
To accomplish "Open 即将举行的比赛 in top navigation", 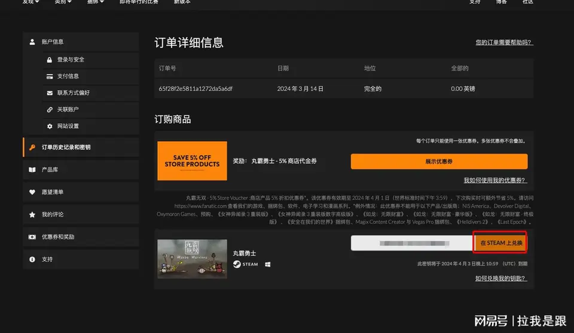I will tap(139, 2).
